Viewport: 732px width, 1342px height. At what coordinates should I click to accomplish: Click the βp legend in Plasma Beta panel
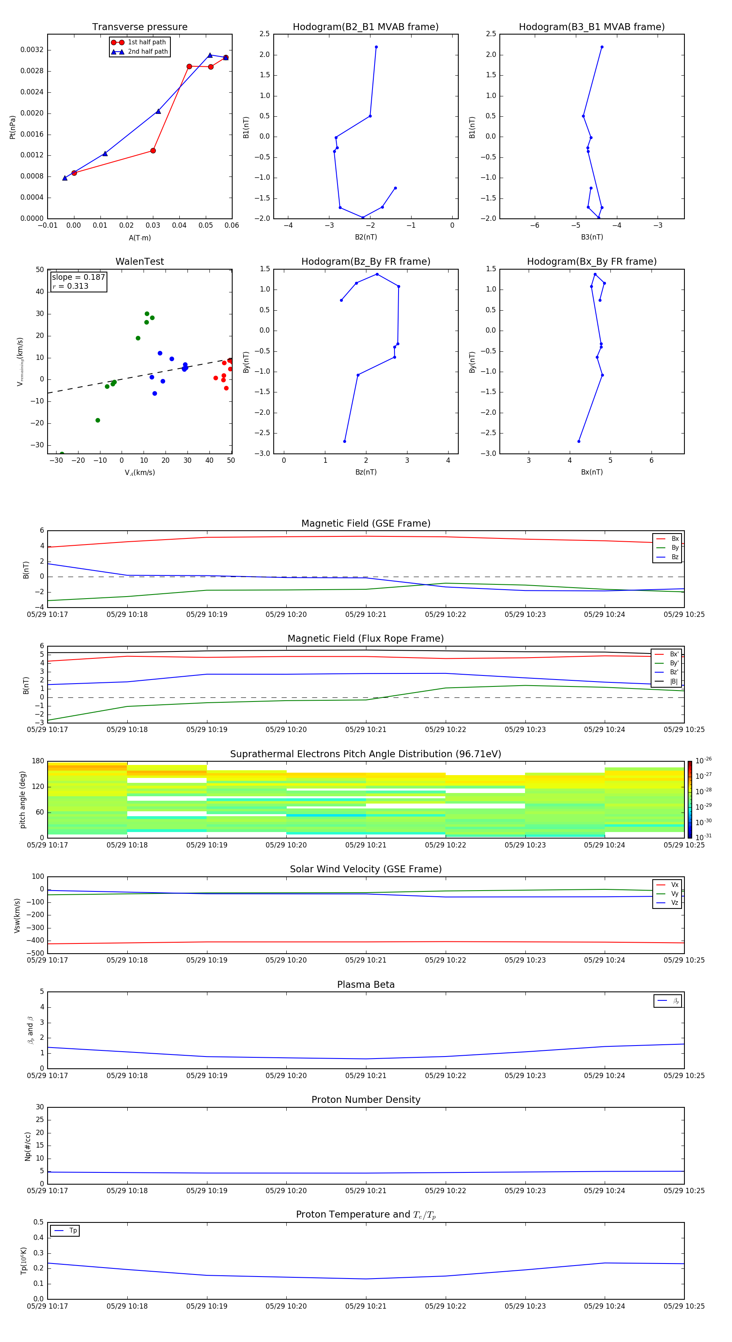[x=668, y=1001]
